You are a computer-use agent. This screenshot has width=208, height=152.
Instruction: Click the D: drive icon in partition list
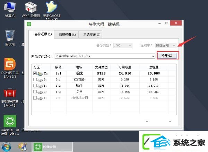click(40, 80)
